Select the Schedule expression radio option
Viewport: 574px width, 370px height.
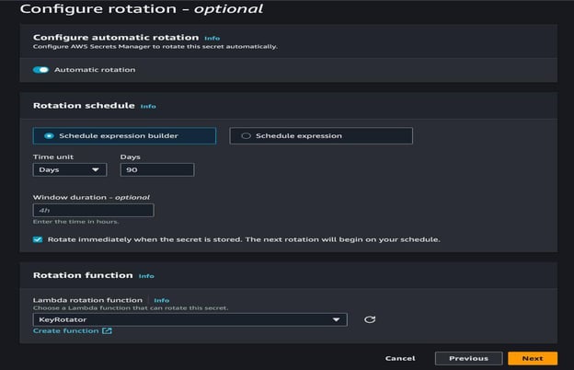pyautogui.click(x=321, y=136)
